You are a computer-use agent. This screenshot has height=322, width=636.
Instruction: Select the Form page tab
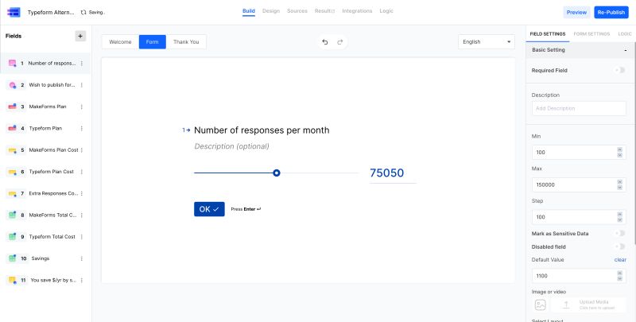[152, 42]
